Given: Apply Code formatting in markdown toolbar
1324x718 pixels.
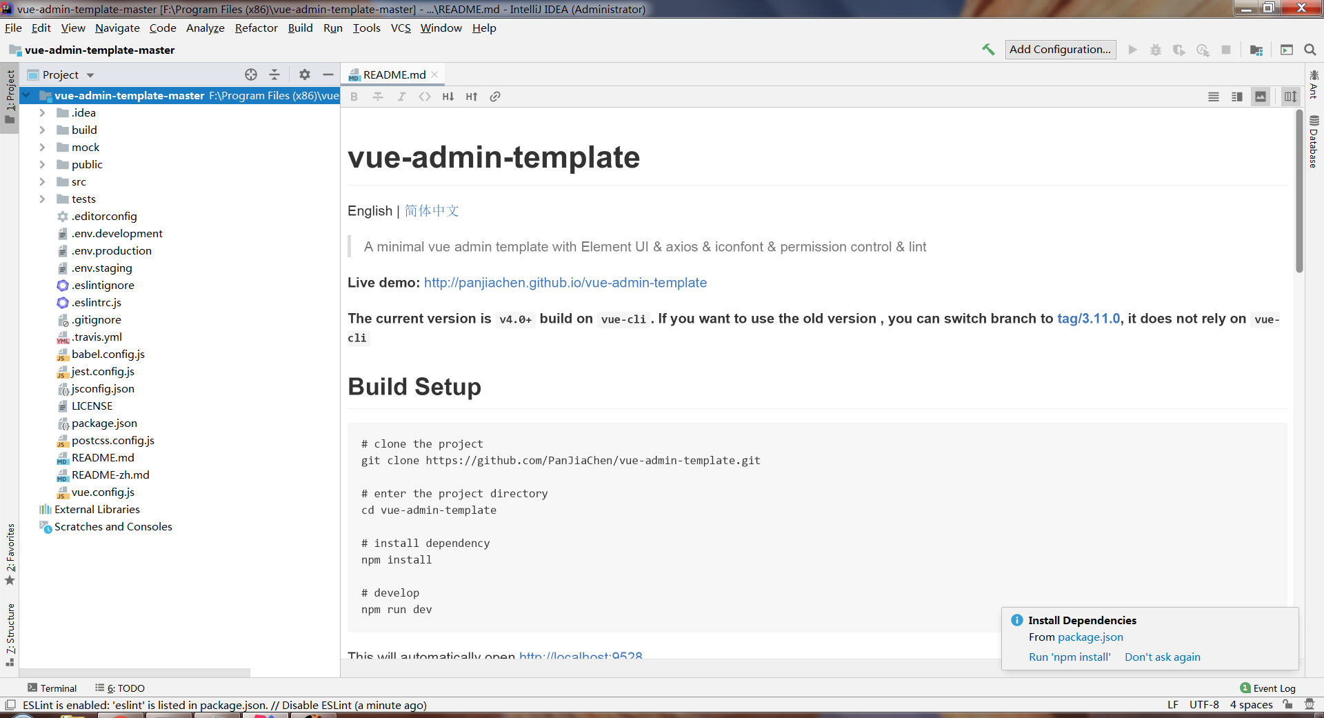Looking at the screenshot, I should [425, 97].
